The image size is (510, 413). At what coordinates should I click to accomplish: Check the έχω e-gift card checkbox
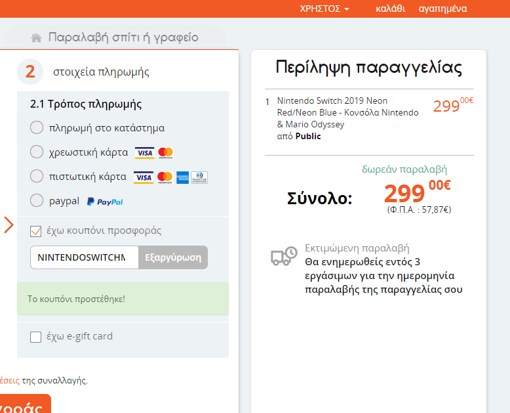(x=36, y=337)
